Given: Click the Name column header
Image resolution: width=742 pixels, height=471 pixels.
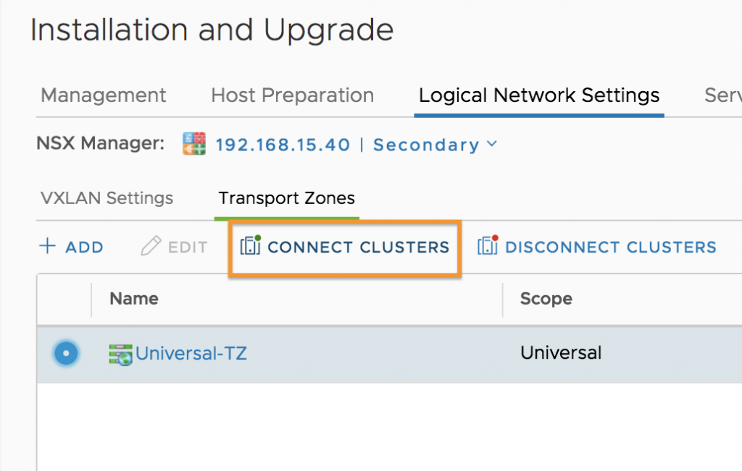Looking at the screenshot, I should pyautogui.click(x=134, y=299).
